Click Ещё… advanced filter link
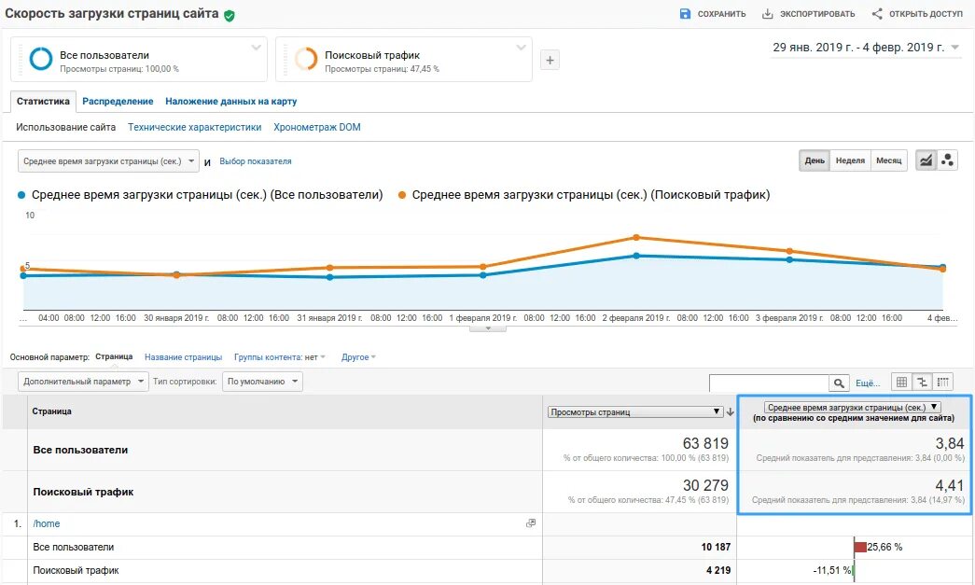The image size is (975, 585). [x=868, y=383]
